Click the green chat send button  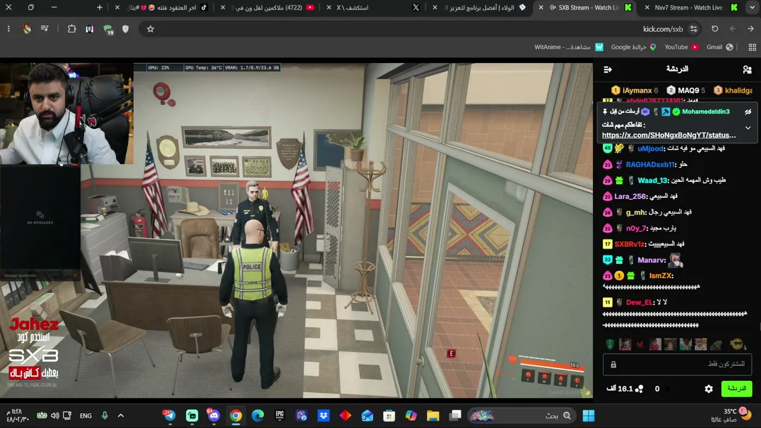[x=736, y=389]
